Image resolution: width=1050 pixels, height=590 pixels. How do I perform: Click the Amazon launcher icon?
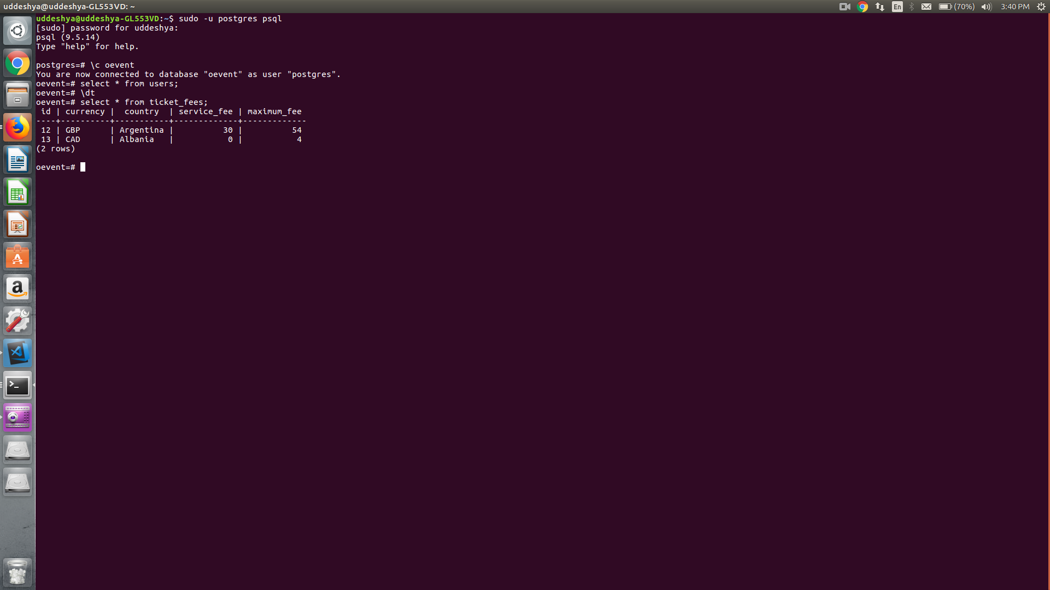pyautogui.click(x=17, y=288)
